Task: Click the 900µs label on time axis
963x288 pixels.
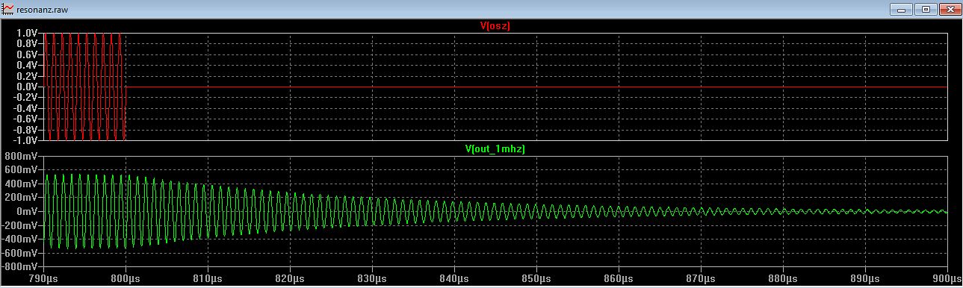Action: click(947, 278)
